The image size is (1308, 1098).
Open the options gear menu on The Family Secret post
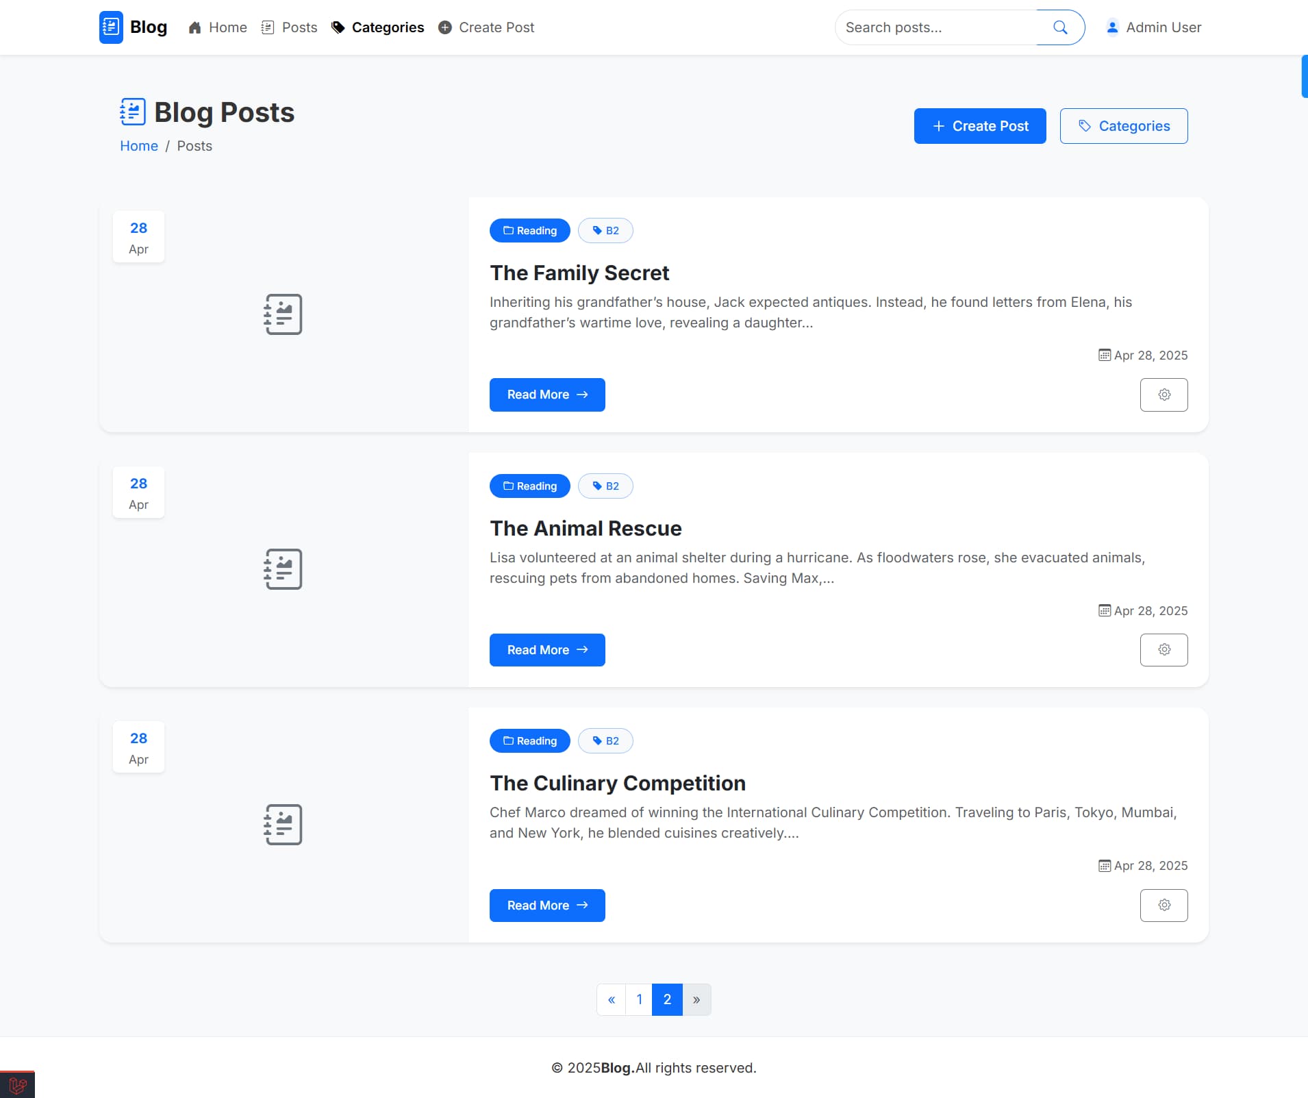tap(1164, 395)
